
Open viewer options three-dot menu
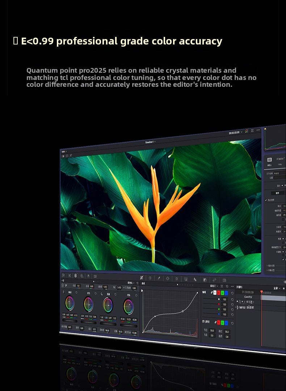[x=258, y=130]
